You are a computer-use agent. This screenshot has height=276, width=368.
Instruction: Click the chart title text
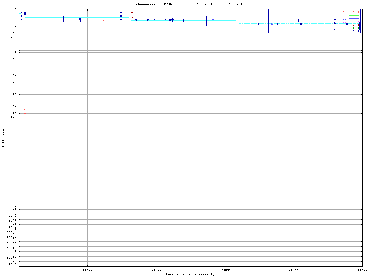pyautogui.click(x=190, y=5)
